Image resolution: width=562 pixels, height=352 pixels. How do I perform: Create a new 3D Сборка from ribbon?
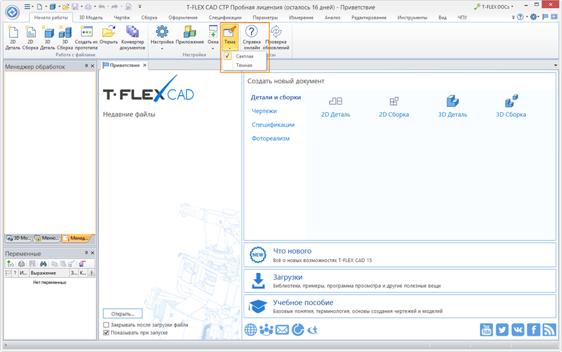click(65, 38)
